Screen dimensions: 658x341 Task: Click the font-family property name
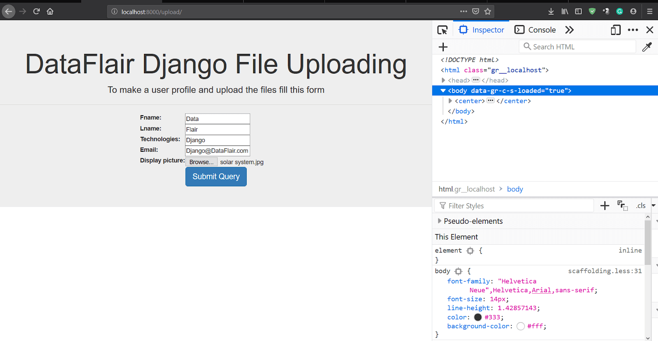(x=469, y=281)
